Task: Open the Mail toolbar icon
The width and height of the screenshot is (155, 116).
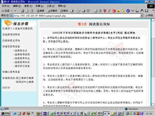Action: (x=78, y=11)
